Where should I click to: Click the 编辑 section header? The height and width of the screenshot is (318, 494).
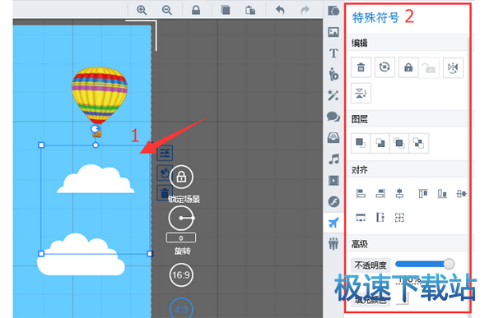click(x=360, y=43)
